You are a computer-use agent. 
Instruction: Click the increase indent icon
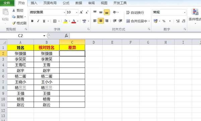click(x=120, y=21)
